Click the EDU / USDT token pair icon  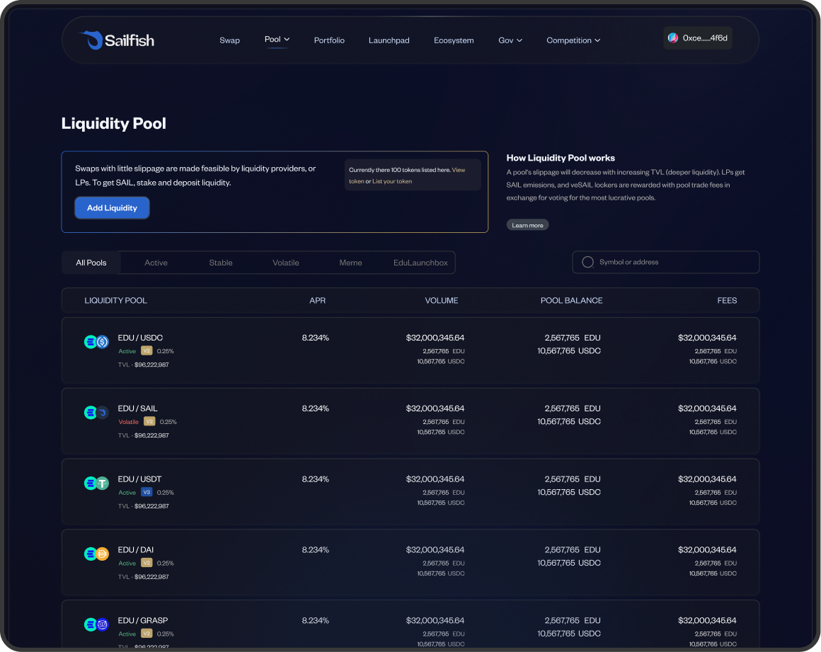click(x=96, y=484)
